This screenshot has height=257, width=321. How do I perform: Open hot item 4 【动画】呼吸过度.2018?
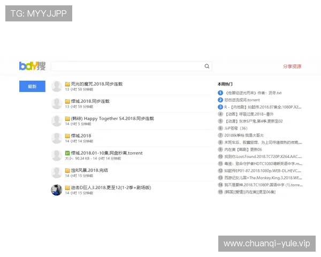click(x=249, y=114)
